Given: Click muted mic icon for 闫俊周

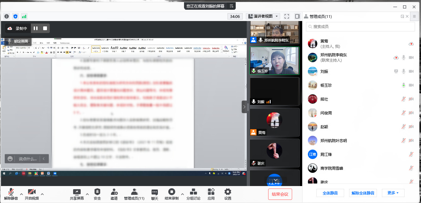Looking at the screenshot, I should pyautogui.click(x=403, y=113).
